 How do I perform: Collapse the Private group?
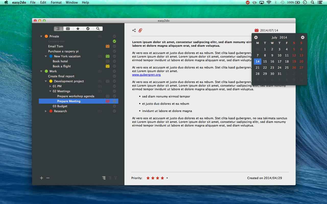pos(41,36)
